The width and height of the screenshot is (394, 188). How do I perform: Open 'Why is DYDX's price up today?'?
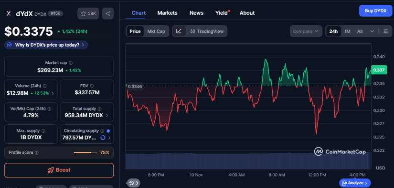coord(46,45)
